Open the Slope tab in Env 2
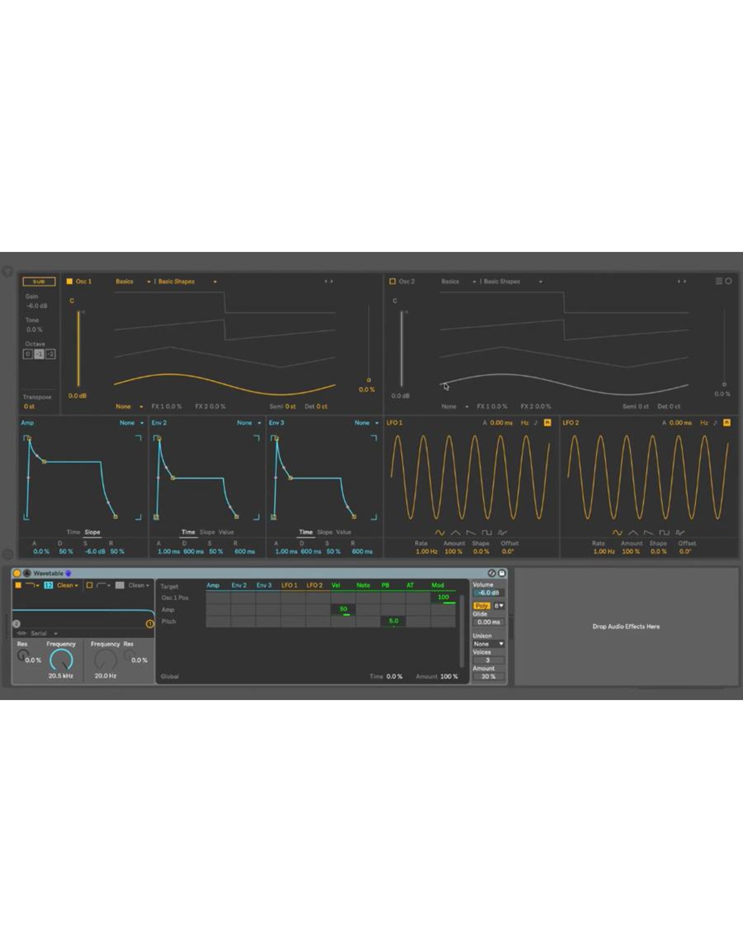The width and height of the screenshot is (743, 952). [x=207, y=532]
